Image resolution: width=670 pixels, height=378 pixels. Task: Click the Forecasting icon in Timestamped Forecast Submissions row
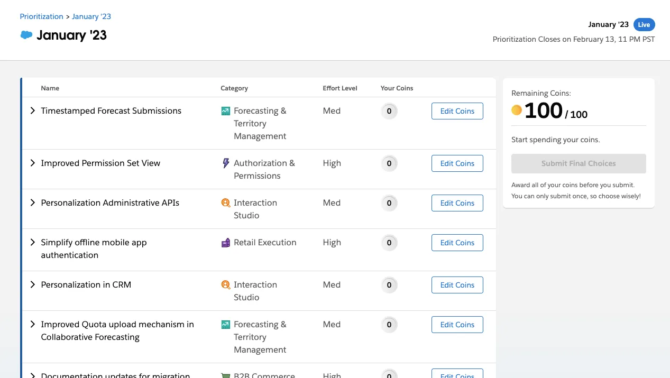[x=226, y=111]
